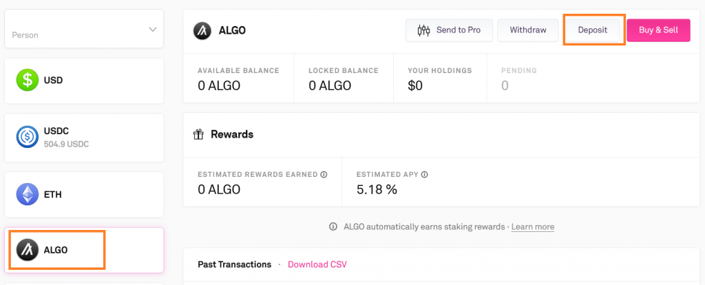Click the Ethereum diamond icon
Screen dimensions: 705x285
click(28, 194)
